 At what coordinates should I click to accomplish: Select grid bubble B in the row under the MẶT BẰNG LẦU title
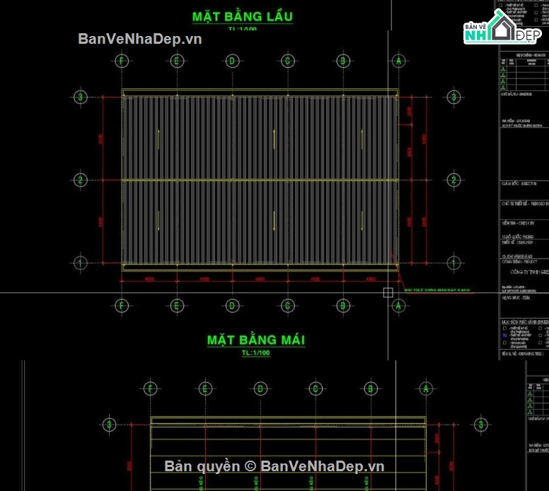343,61
